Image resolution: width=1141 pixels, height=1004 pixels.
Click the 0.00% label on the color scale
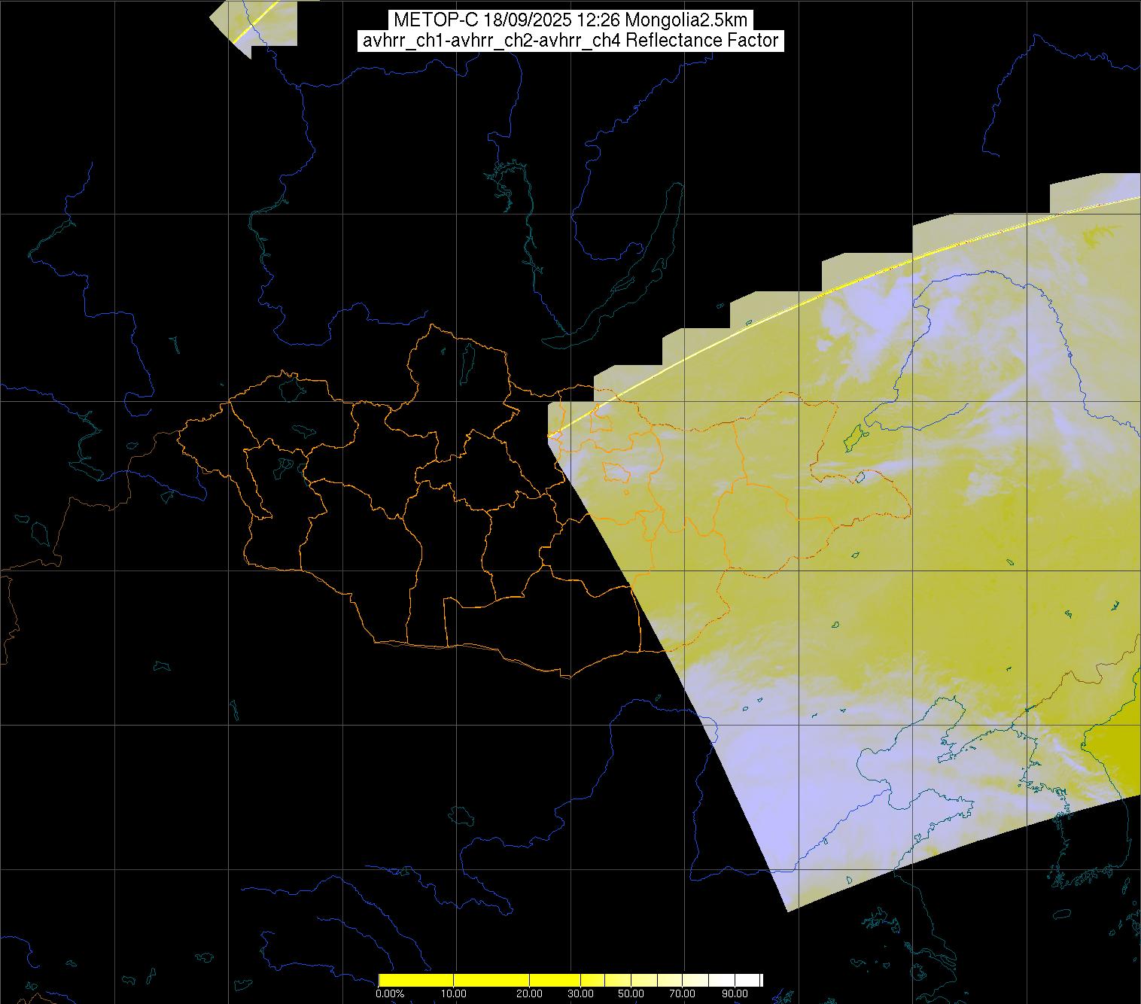pyautogui.click(x=389, y=993)
